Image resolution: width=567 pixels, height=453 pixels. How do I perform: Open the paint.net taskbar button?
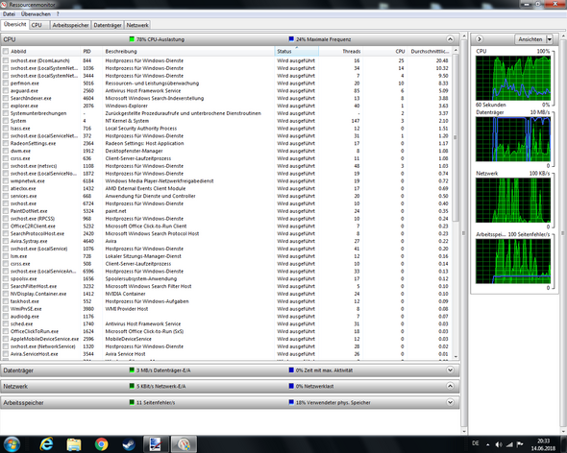157,444
